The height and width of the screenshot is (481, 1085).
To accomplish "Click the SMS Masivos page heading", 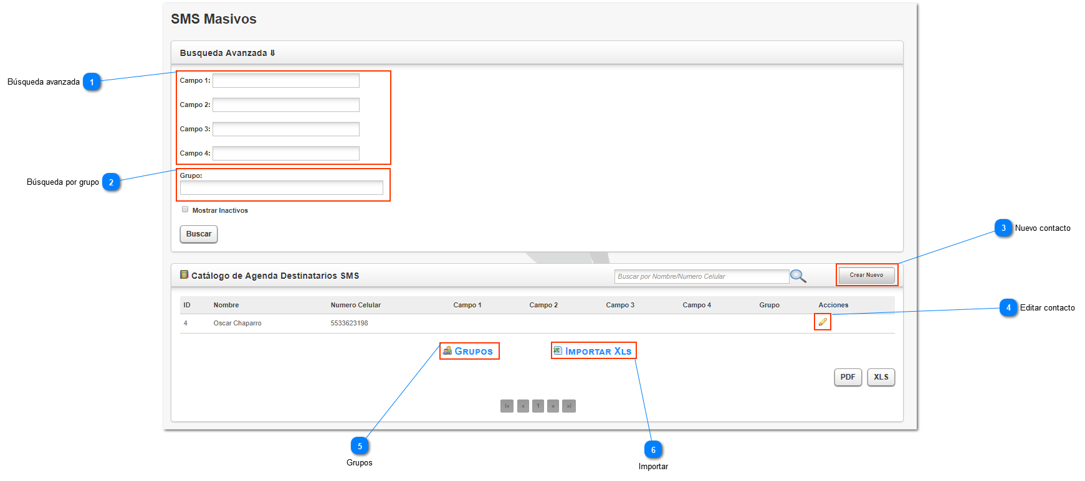I will 214,19.
